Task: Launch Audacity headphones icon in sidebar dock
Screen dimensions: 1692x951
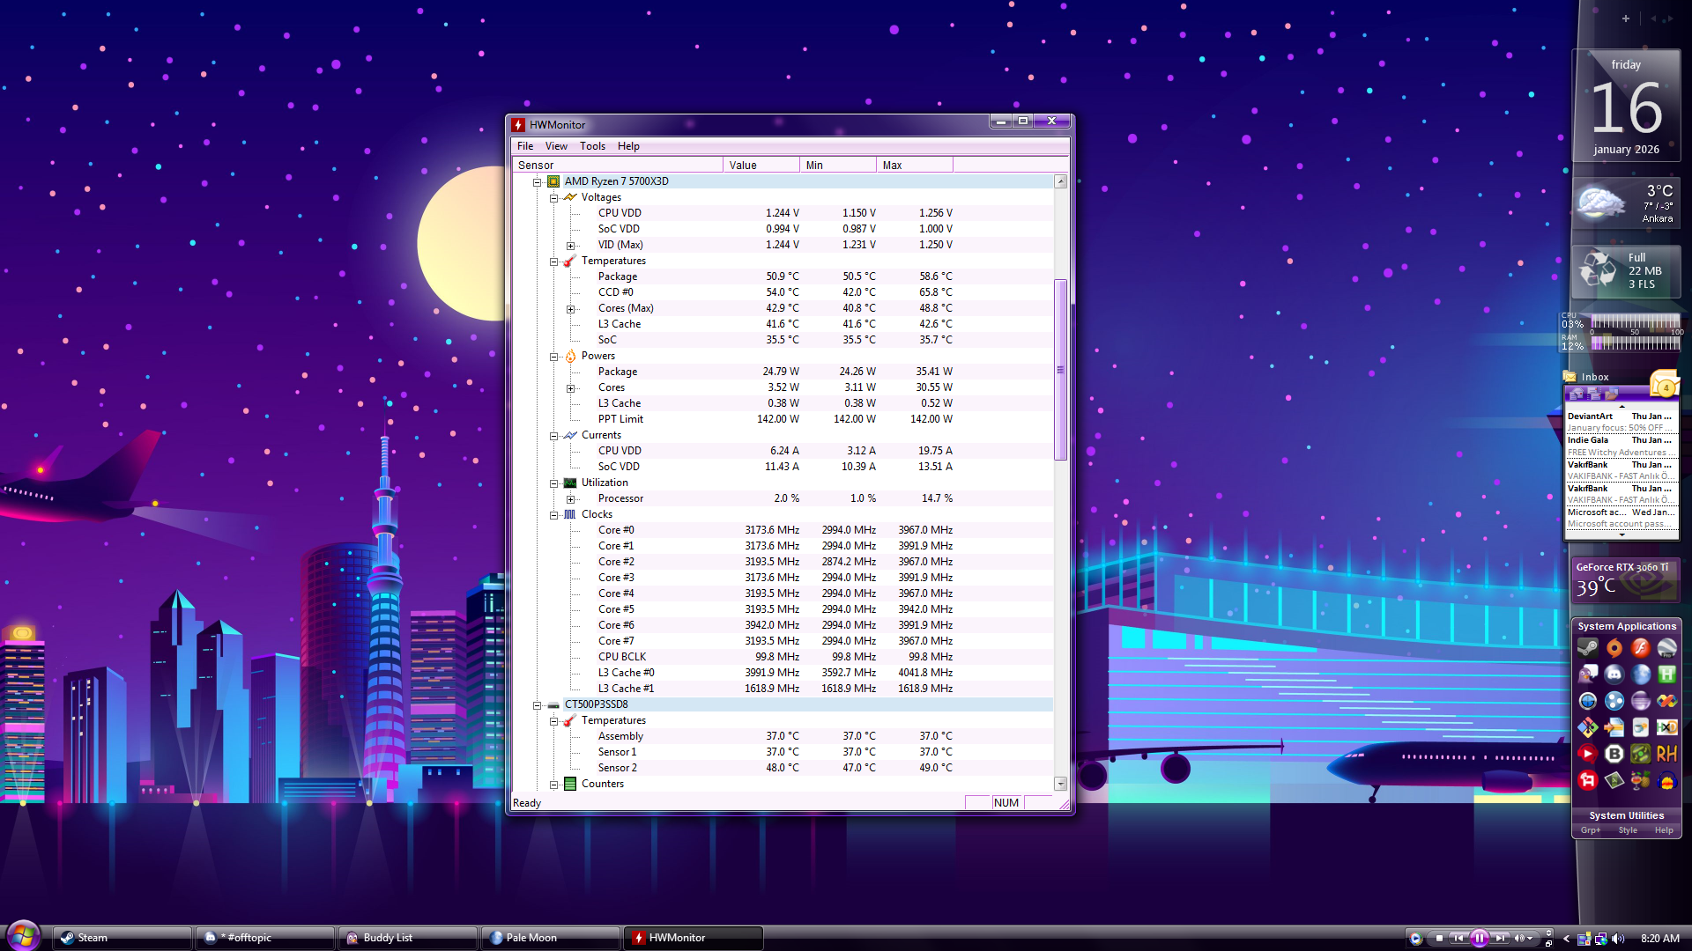Action: [1666, 780]
